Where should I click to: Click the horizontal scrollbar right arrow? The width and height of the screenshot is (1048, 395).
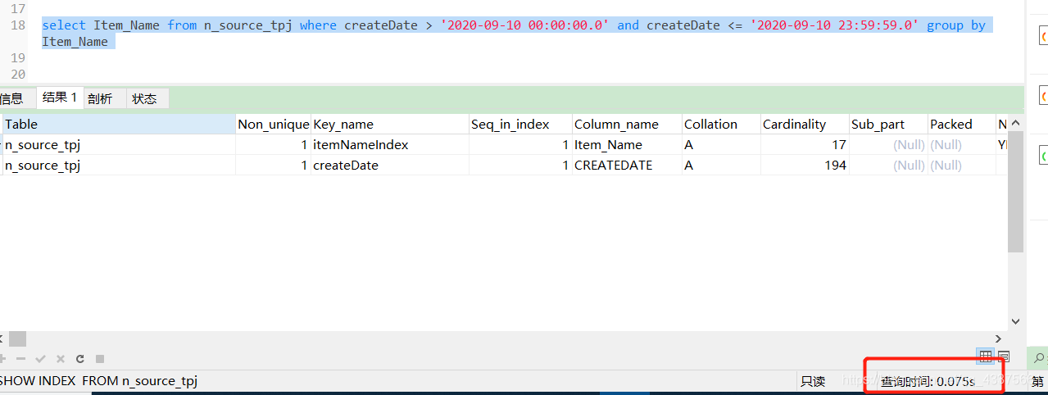point(999,338)
